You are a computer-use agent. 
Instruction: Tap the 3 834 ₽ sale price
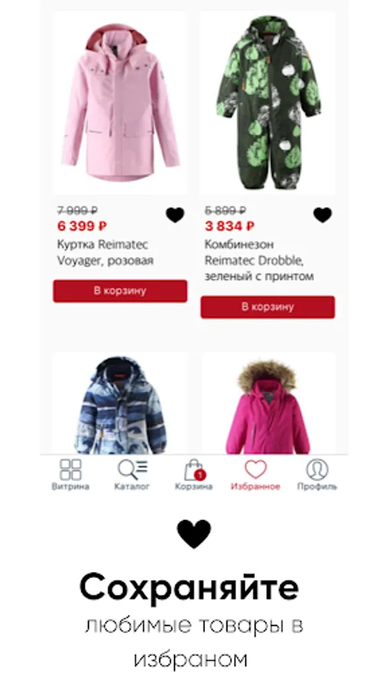pos(229,227)
